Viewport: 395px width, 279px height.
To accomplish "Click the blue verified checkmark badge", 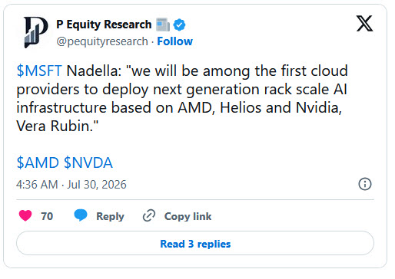I will 179,25.
